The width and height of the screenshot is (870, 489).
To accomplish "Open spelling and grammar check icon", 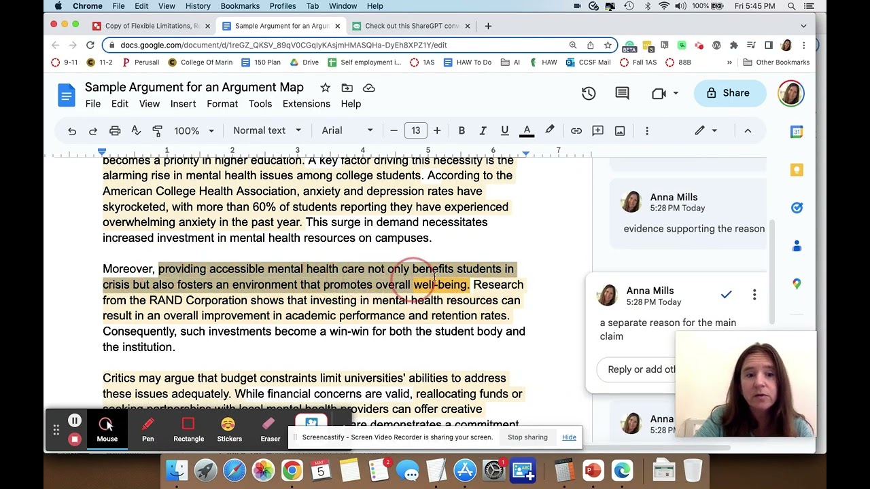I will coord(136,130).
